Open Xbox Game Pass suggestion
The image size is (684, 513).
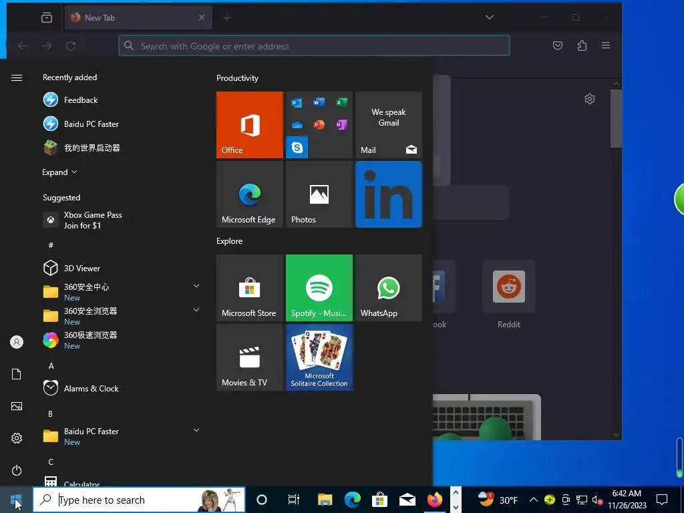tap(122, 220)
